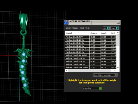Viewport: 138px width, 104px height.
Task: Click grams value 1.20 for White Gold:14K PdW
Action: click(93, 67)
